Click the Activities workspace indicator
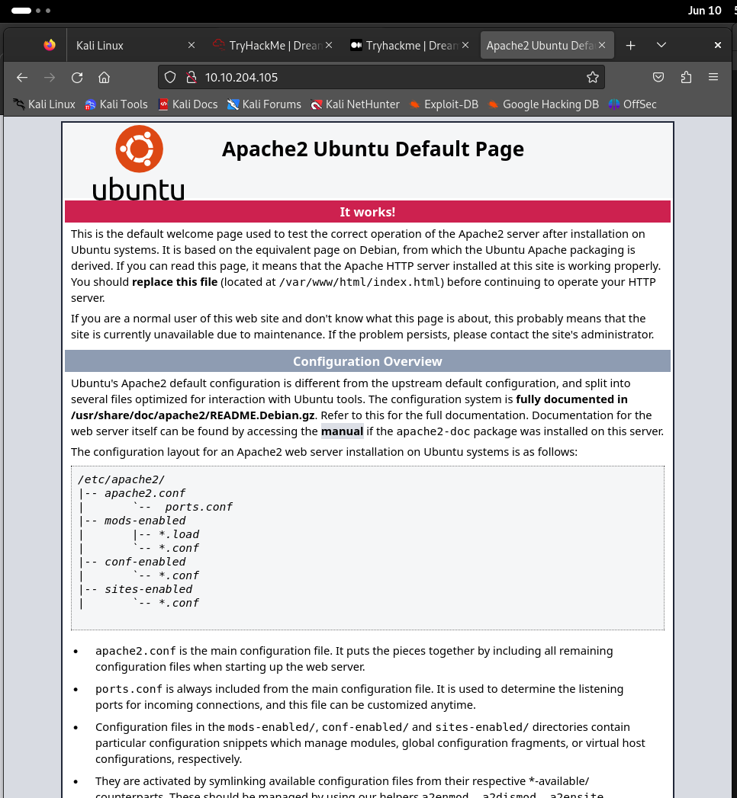This screenshot has height=798, width=737. click(x=31, y=10)
